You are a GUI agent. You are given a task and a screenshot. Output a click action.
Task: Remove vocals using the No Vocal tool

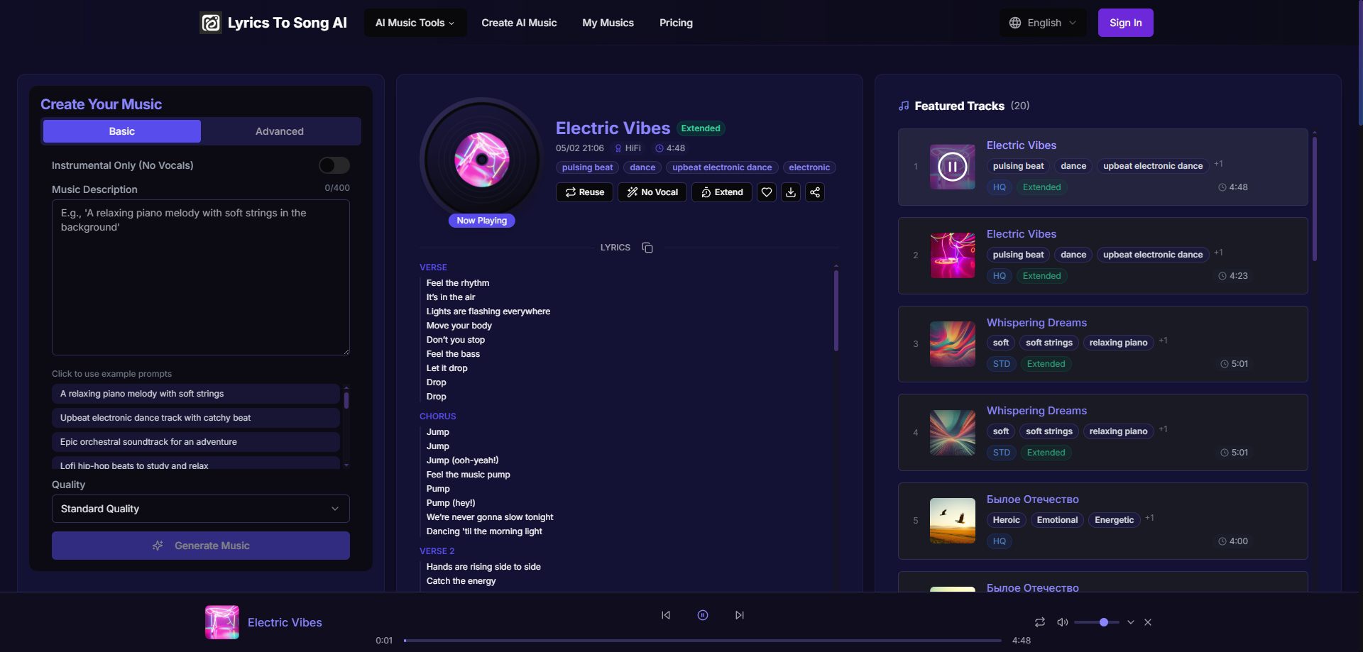652,192
